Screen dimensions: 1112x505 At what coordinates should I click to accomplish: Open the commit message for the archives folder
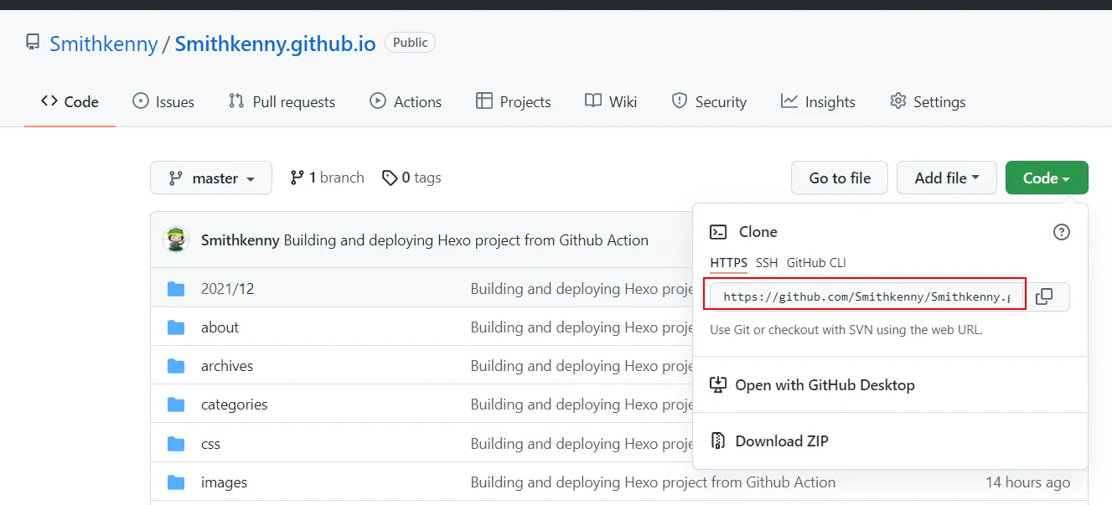582,365
